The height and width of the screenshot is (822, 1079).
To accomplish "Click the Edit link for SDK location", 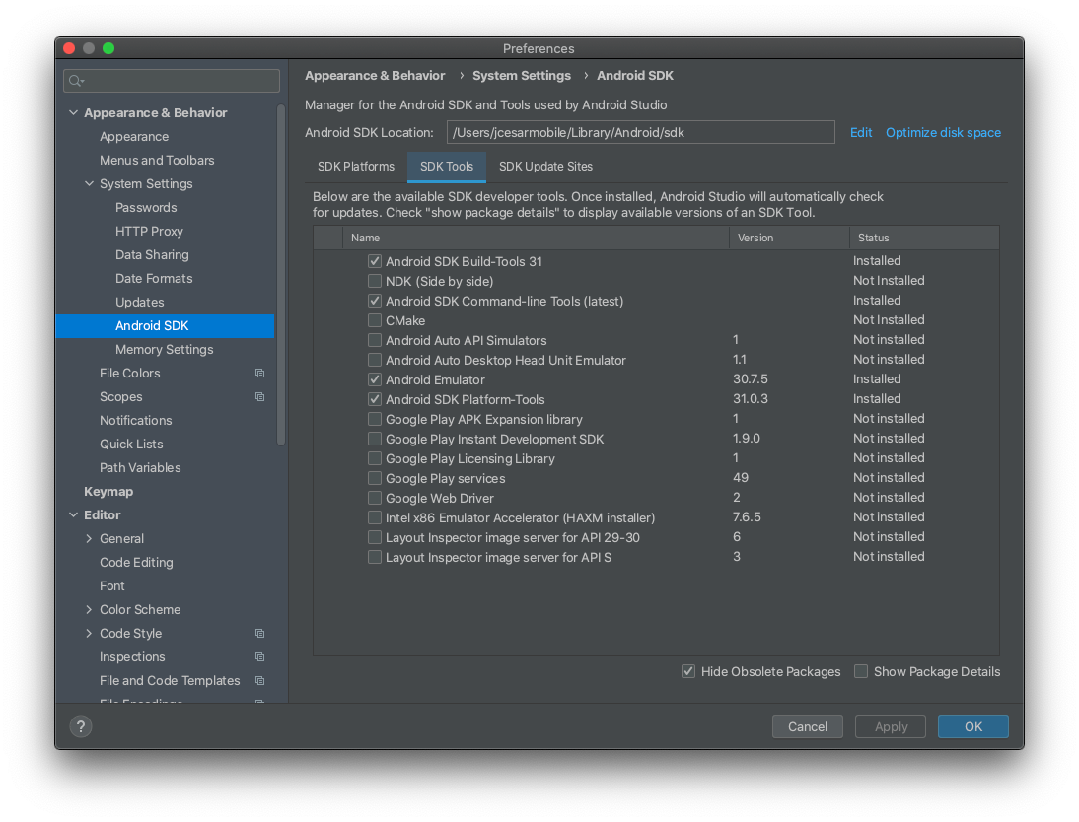I will pyautogui.click(x=861, y=132).
